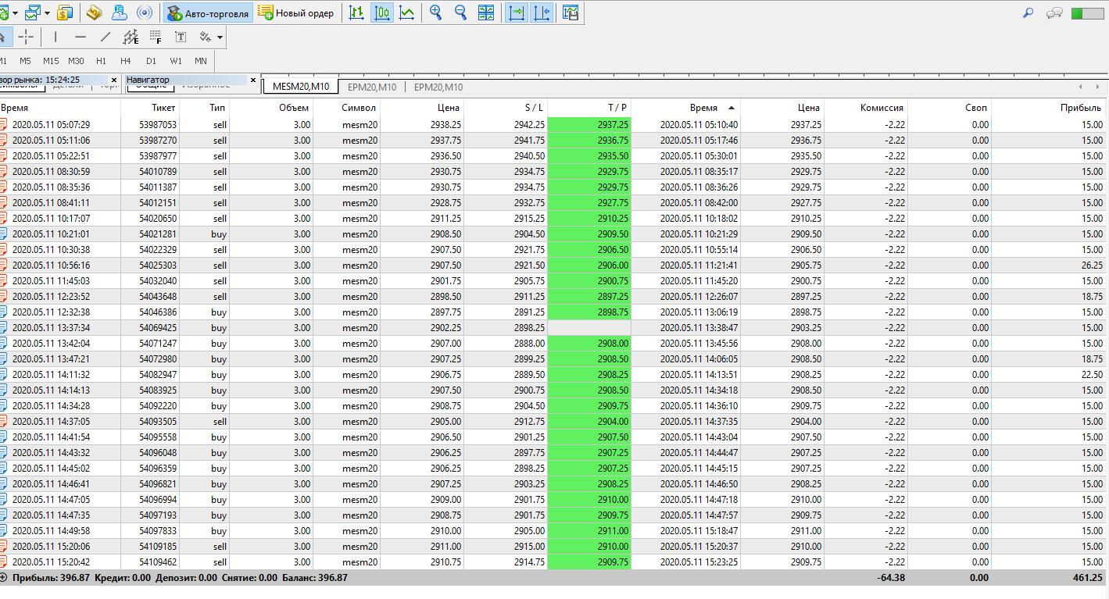Viewport: 1109px width, 599px height.
Task: Draw a trendline with the diagonal line tool
Action: click(106, 37)
